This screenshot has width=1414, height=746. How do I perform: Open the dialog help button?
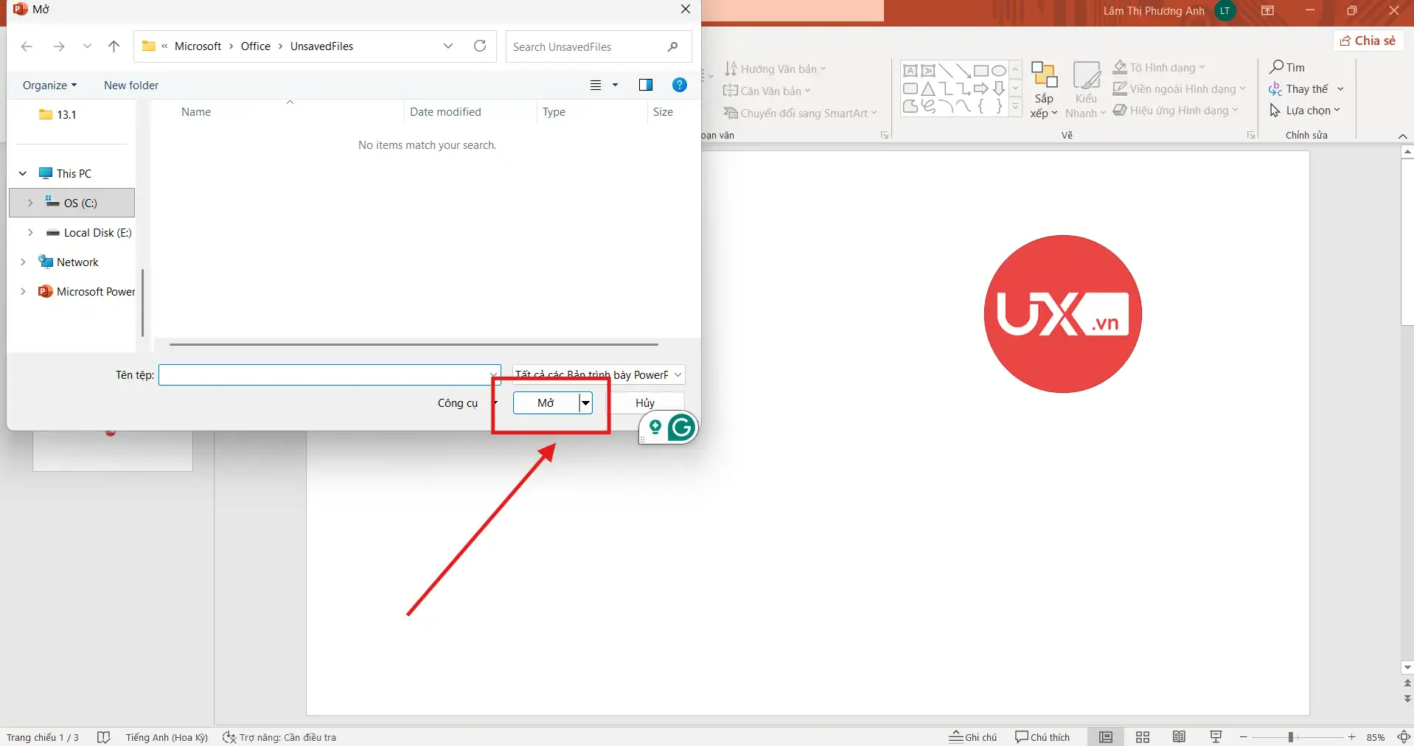click(680, 85)
